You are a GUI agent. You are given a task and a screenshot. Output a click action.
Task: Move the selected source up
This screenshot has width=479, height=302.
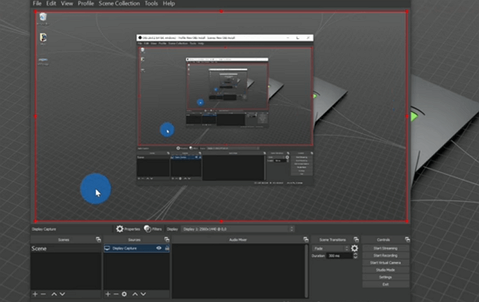[x=135, y=294]
